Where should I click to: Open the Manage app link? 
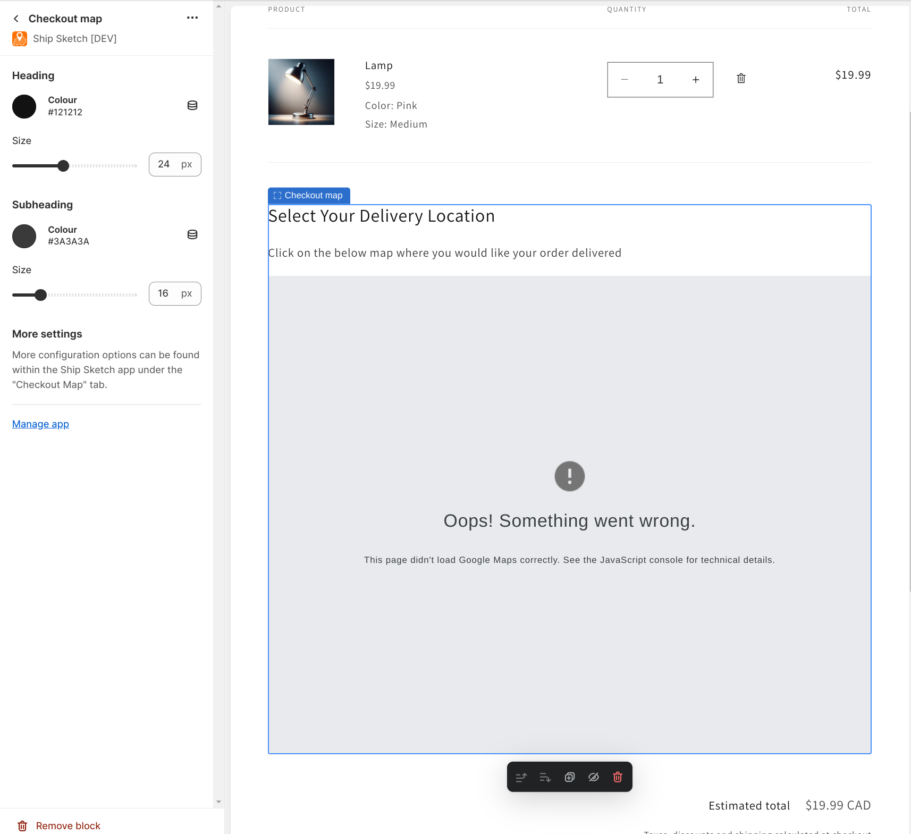click(40, 424)
